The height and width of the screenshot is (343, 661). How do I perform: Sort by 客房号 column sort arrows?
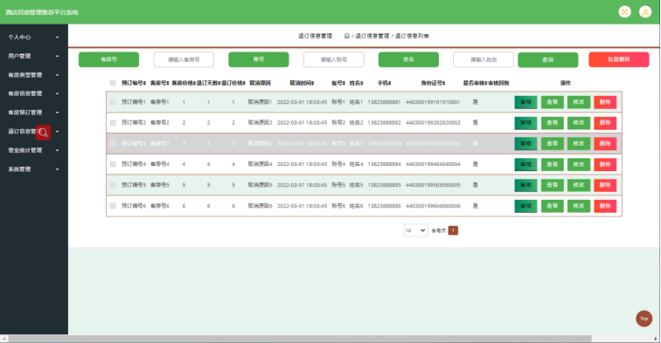[168, 83]
